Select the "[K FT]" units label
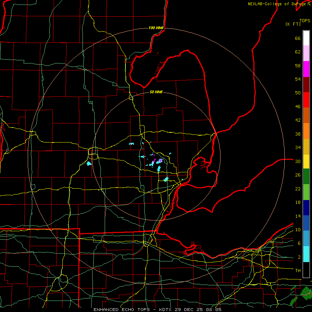Image resolution: width=312 pixels, height=312 pixels. (x=293, y=24)
